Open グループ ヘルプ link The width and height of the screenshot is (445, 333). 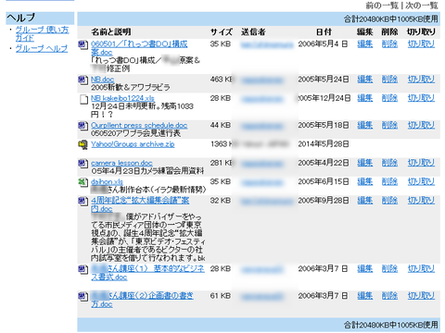pos(42,48)
